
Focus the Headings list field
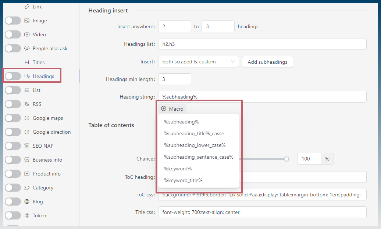coord(262,44)
